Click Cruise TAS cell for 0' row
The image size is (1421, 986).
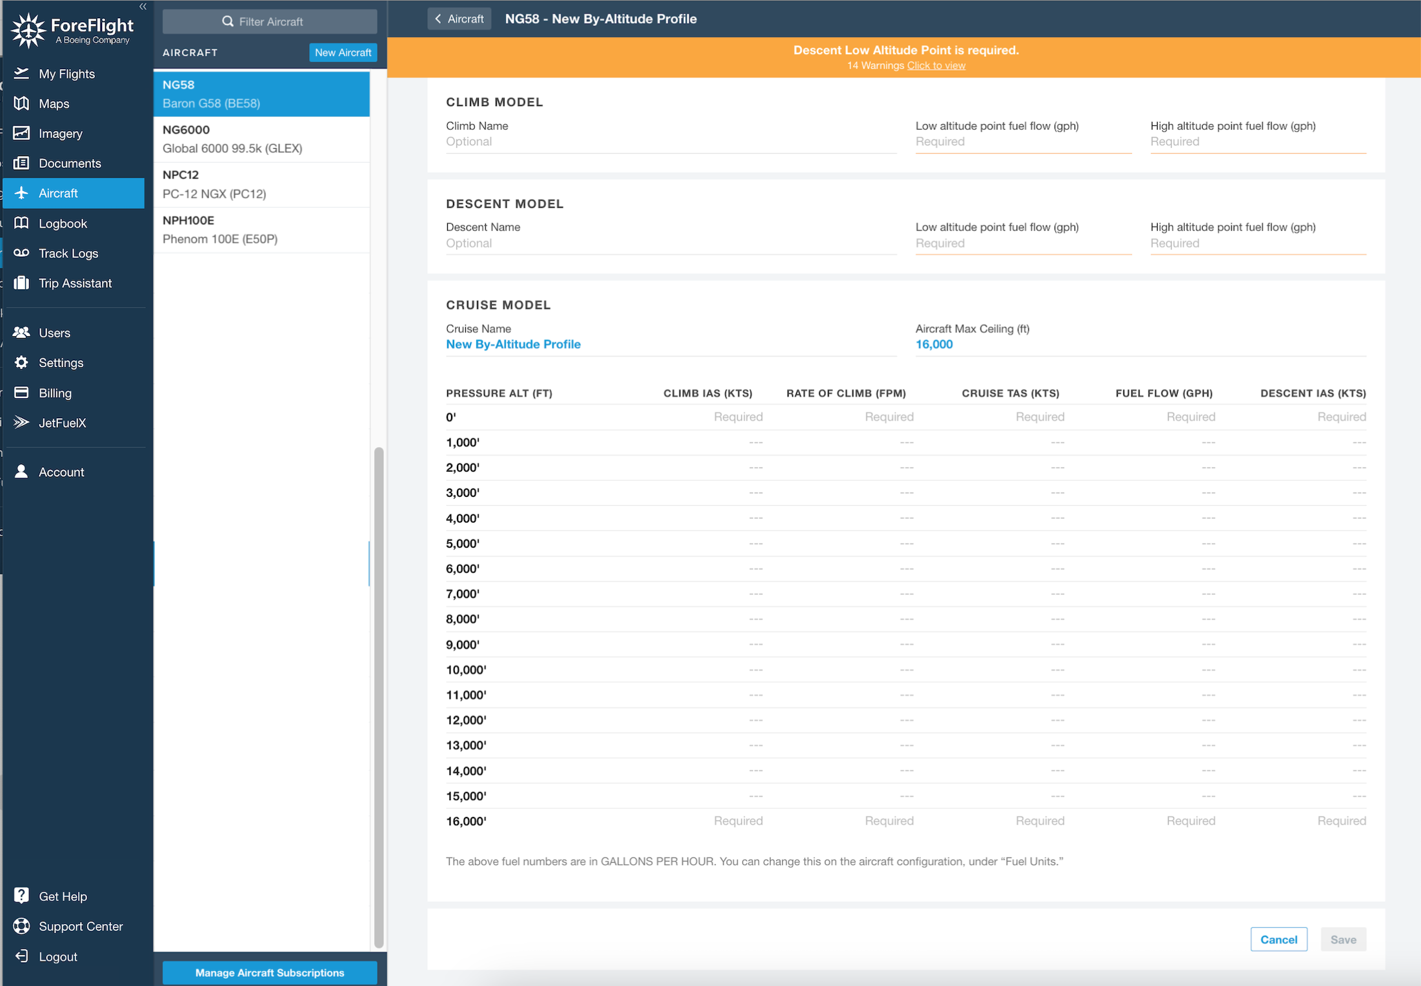click(x=1040, y=417)
